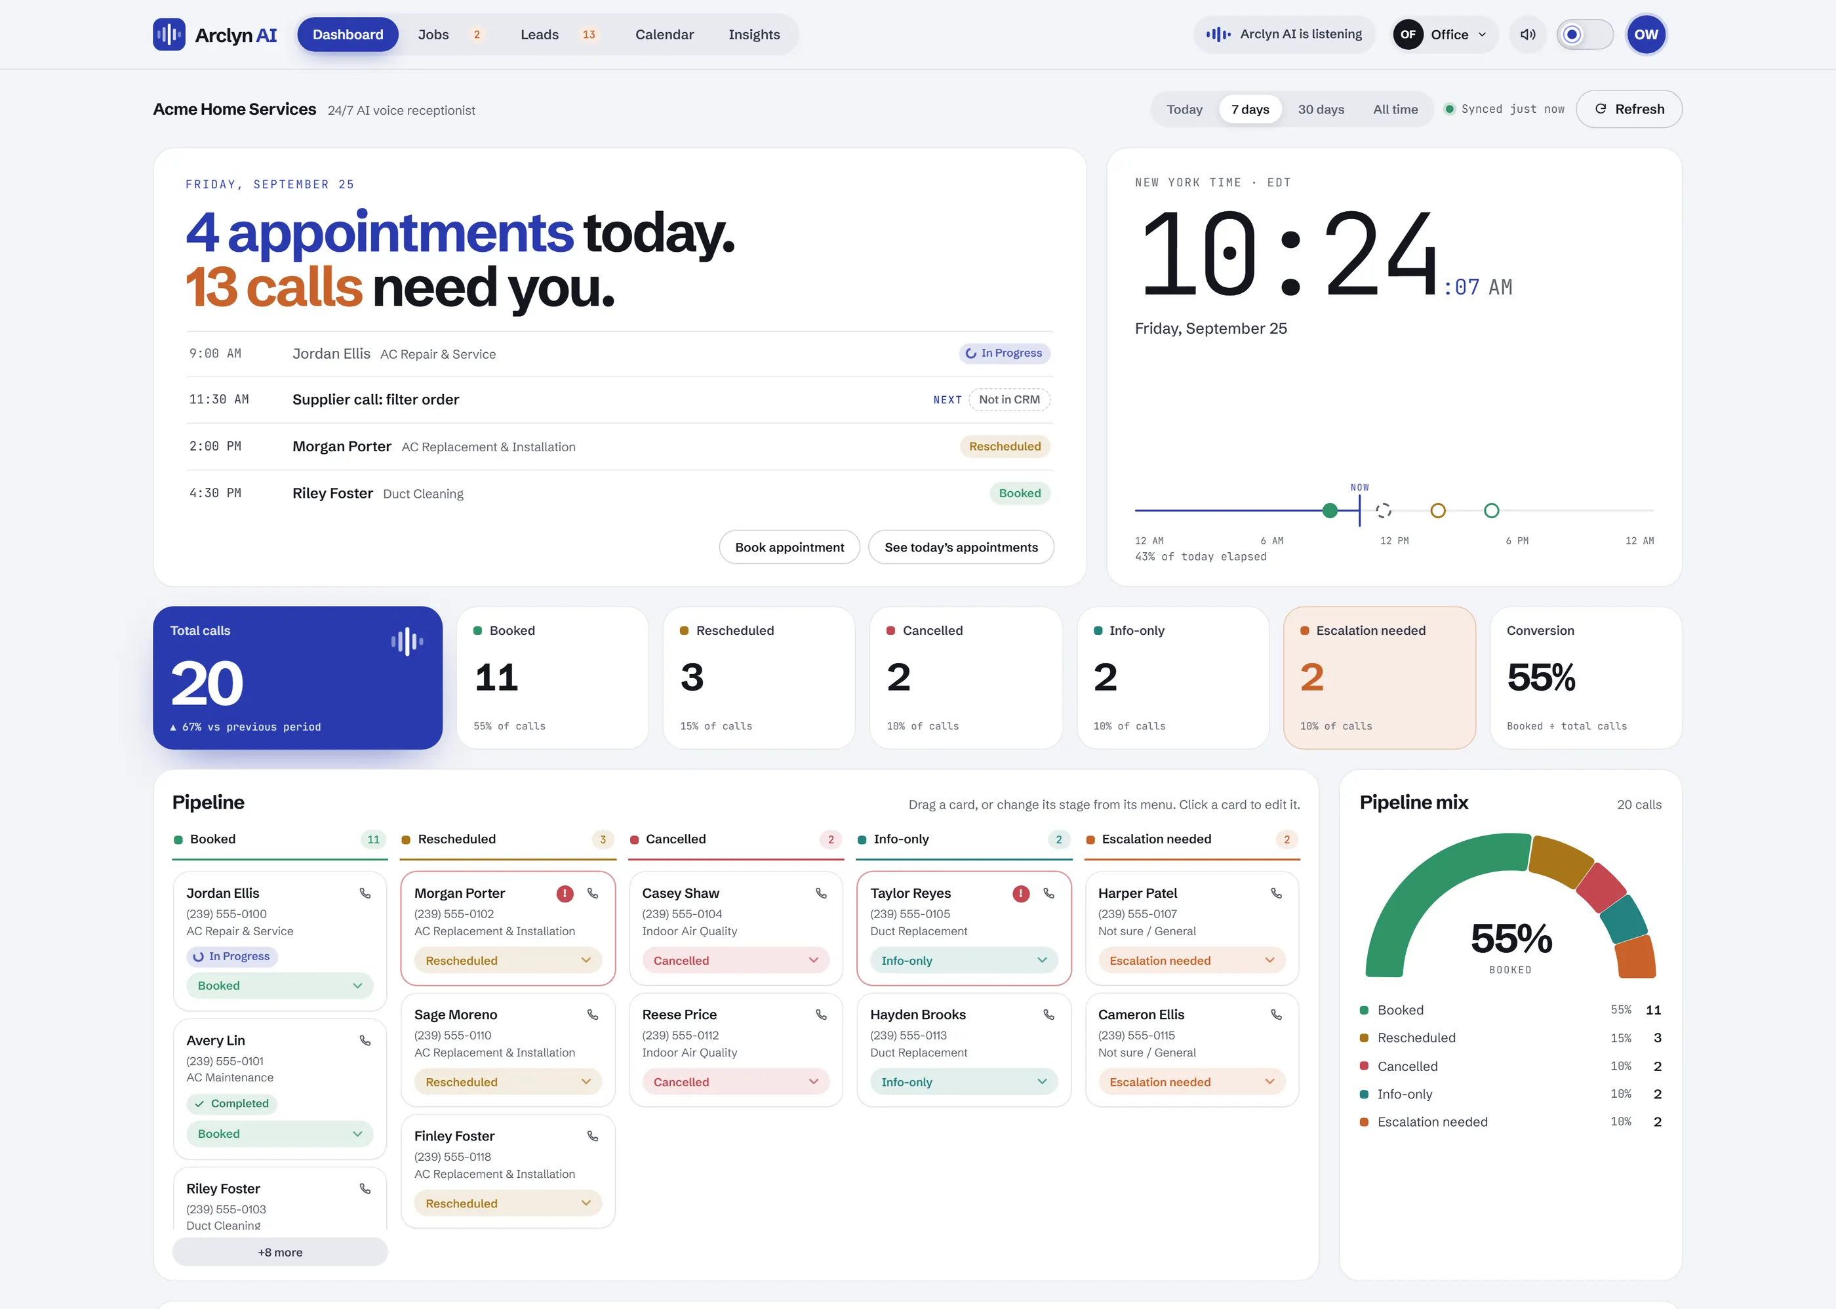Viewport: 1836px width, 1309px height.
Task: Open the Escalation needed stat card
Action: click(x=1379, y=678)
